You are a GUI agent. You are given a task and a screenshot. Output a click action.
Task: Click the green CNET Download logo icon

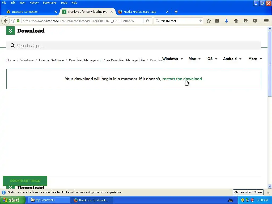[x=11, y=31]
